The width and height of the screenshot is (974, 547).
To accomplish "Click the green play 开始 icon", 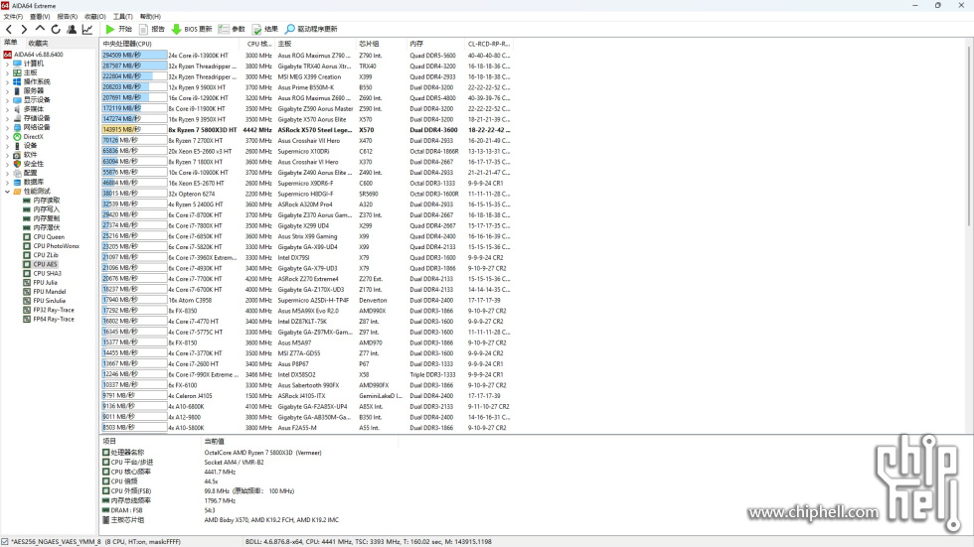I will (x=110, y=29).
